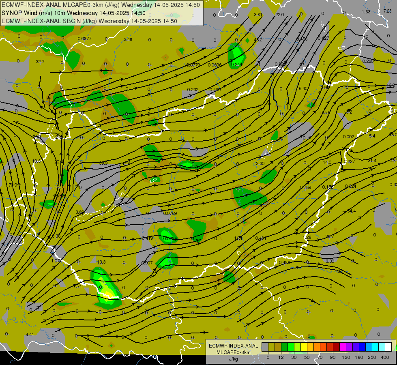
Task: Click the legend tick label 400
Action: (385, 357)
